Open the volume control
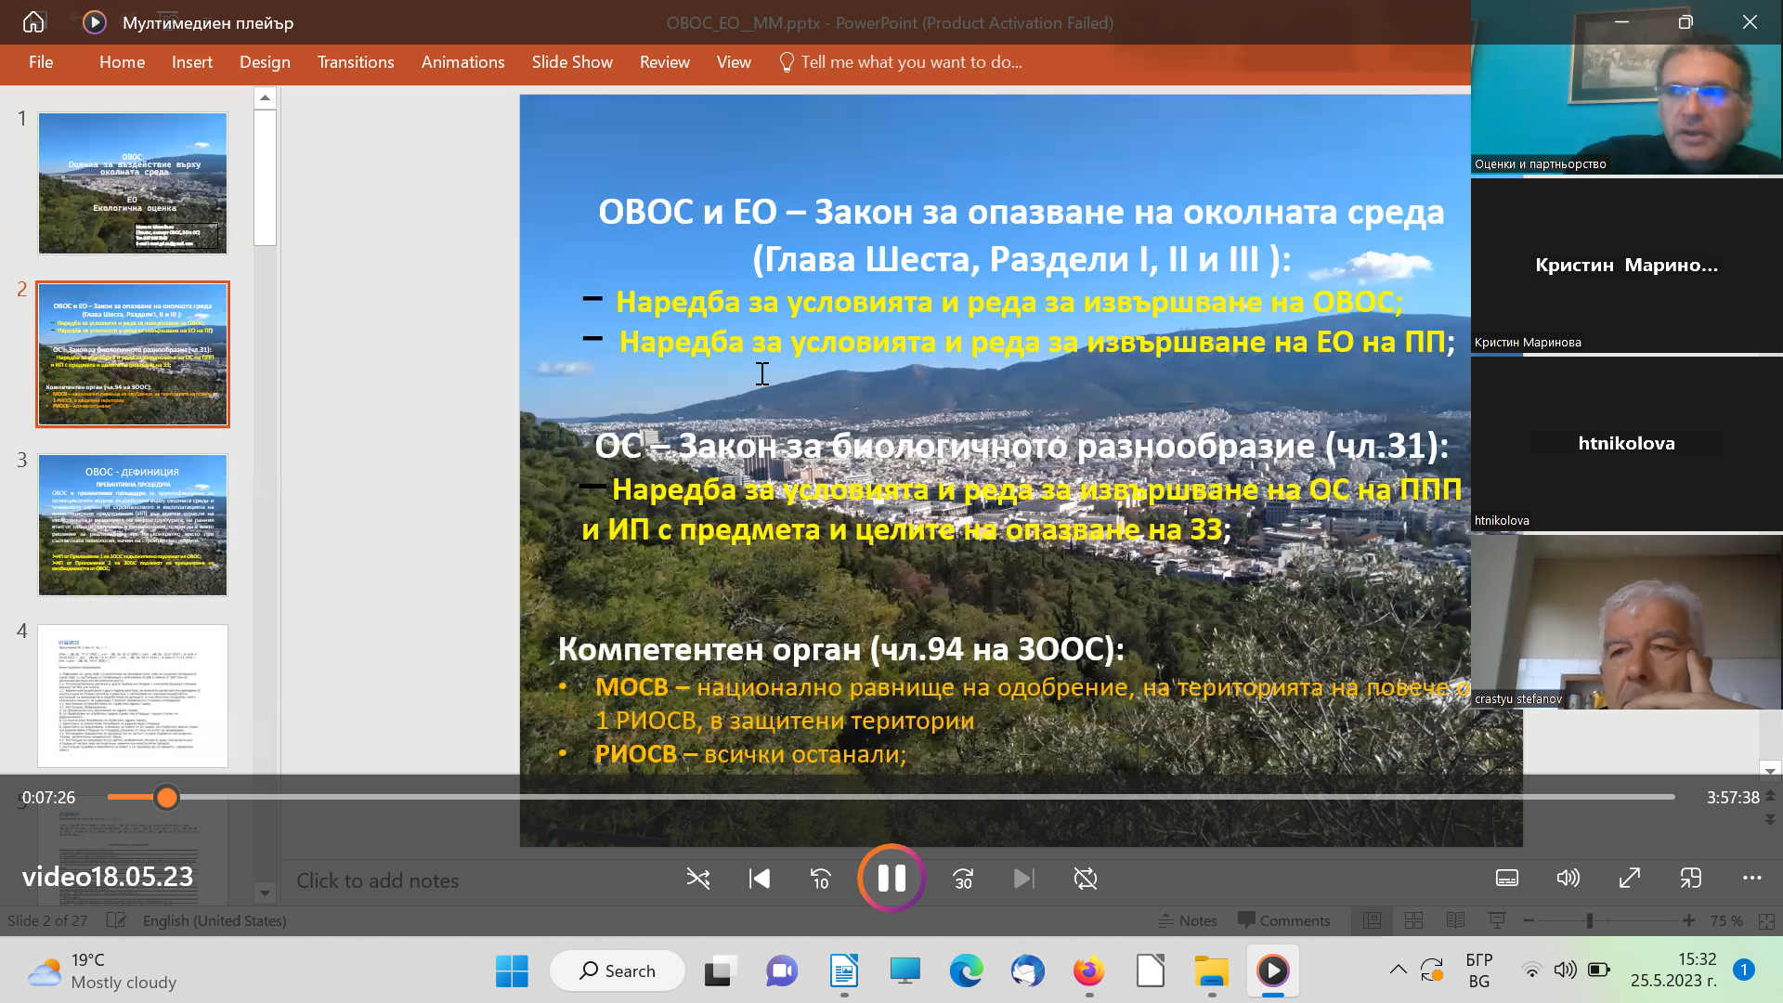The width and height of the screenshot is (1783, 1003). pyautogui.click(x=1568, y=879)
